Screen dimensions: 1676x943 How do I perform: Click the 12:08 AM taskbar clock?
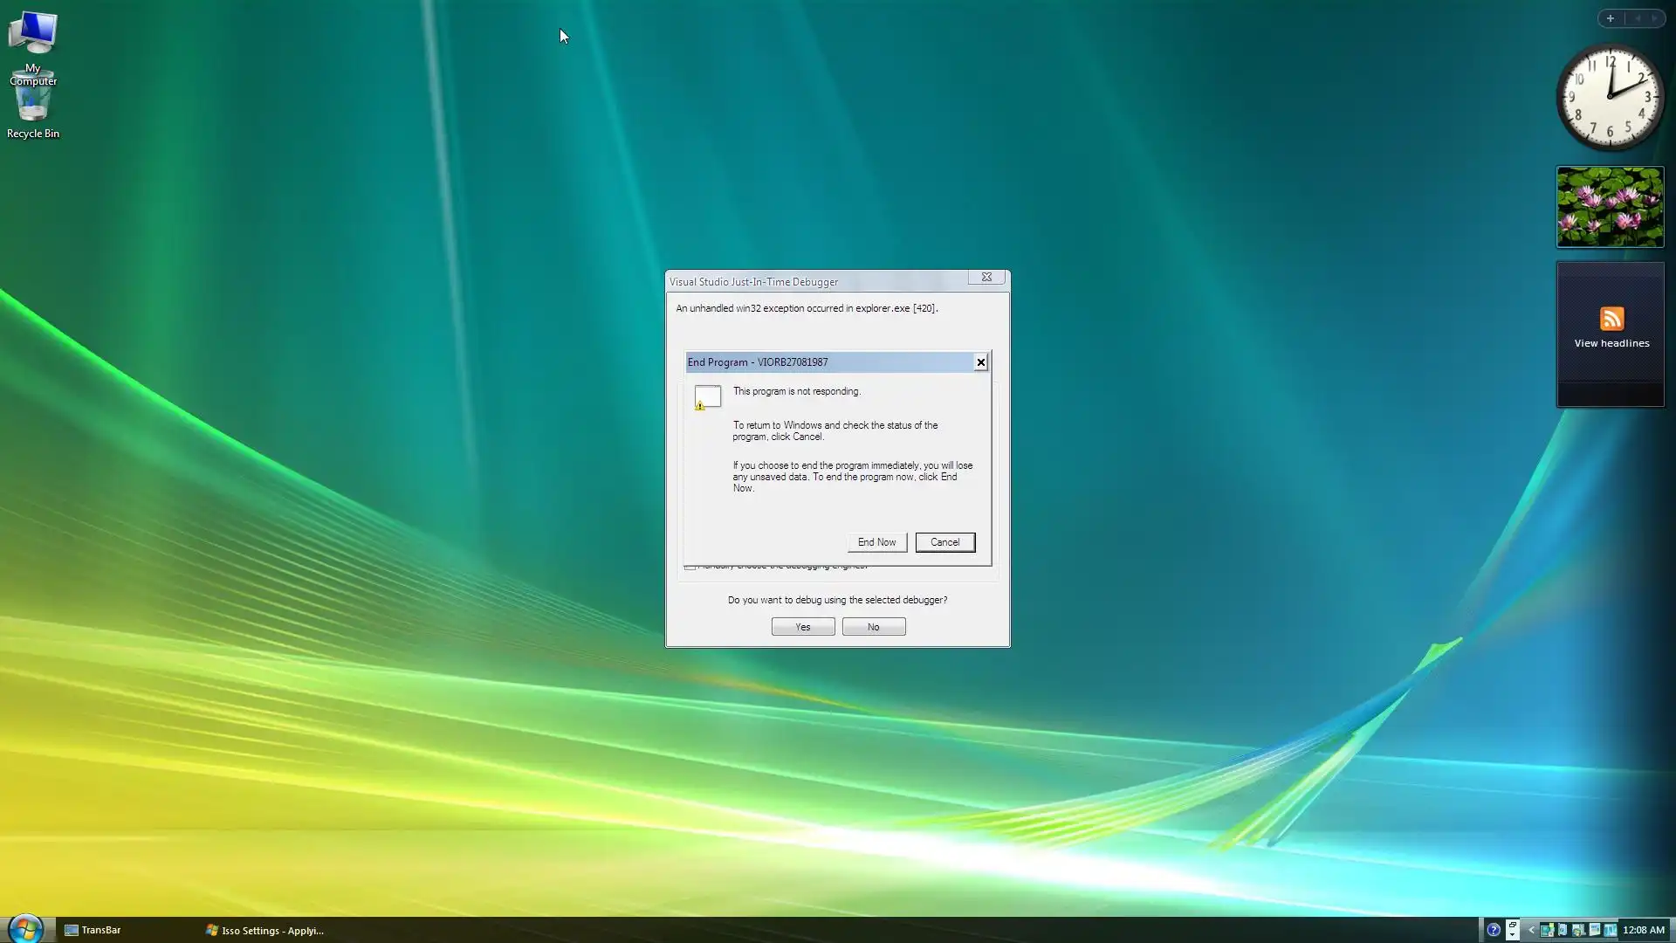[x=1643, y=930]
